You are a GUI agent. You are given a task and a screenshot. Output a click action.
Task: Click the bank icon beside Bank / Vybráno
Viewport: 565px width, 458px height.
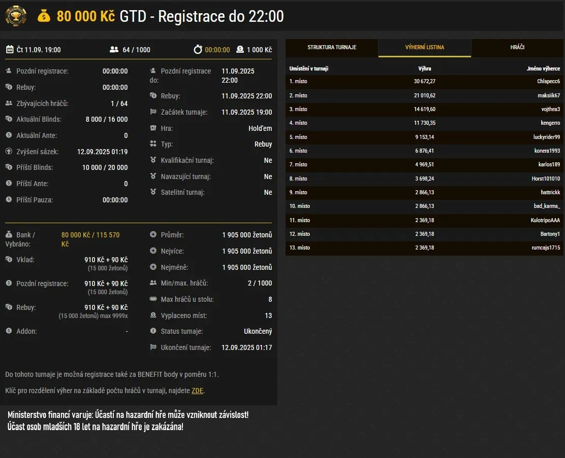pos(9,235)
